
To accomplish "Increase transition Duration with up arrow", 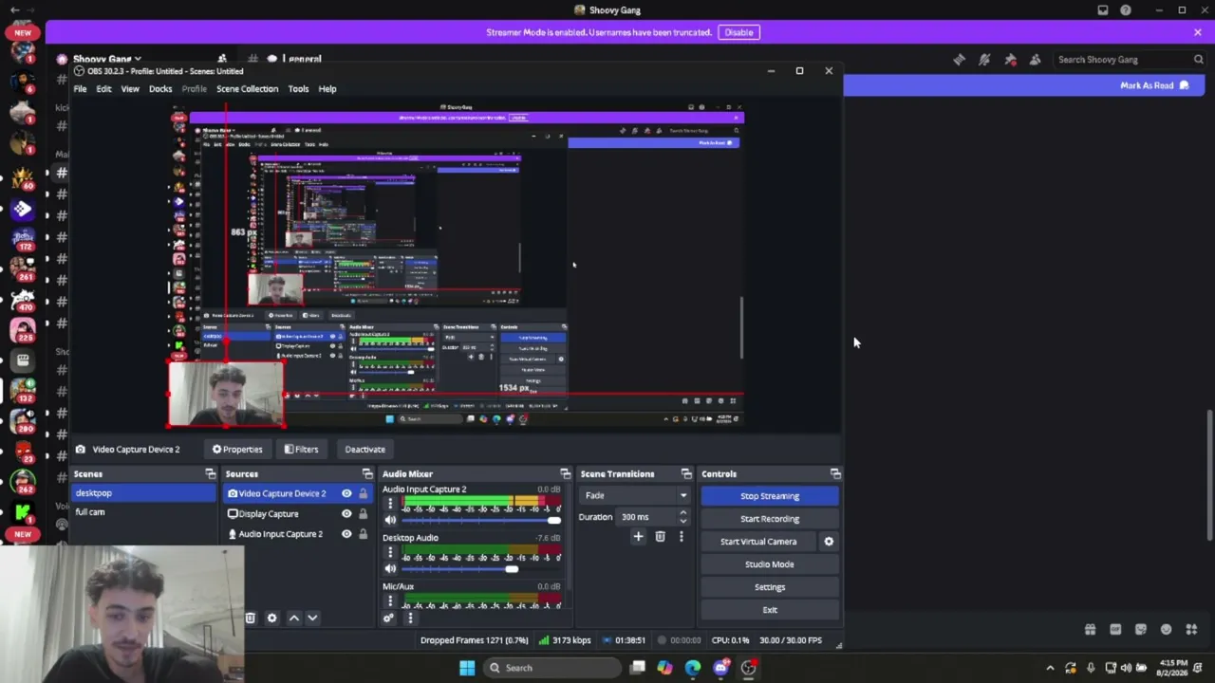I will pyautogui.click(x=682, y=513).
